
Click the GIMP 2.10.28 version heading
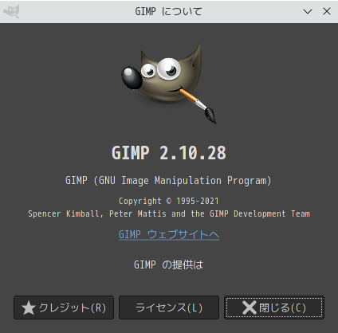coord(169,153)
